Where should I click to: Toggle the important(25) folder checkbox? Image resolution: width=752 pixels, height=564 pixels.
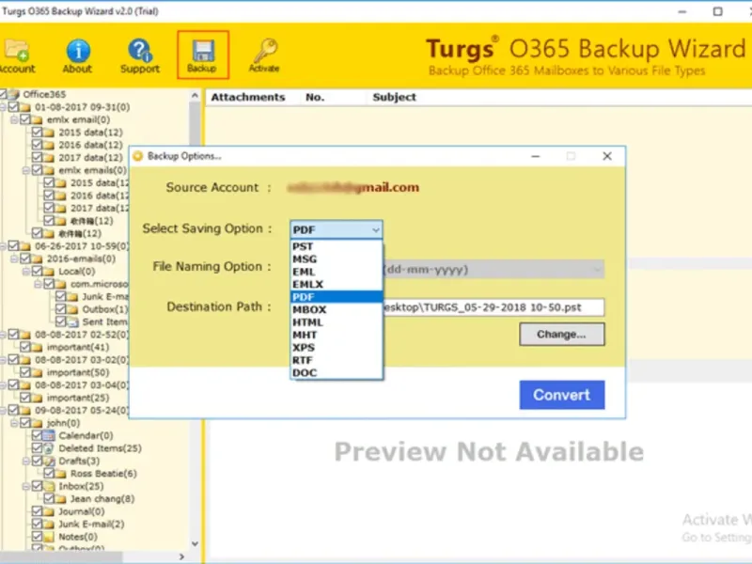click(x=25, y=398)
